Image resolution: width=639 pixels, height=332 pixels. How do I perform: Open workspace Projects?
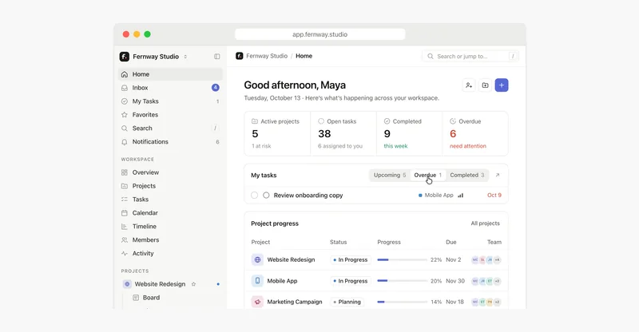[x=170, y=186]
